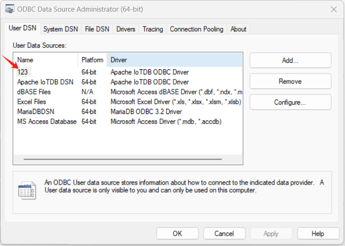The height and width of the screenshot is (246, 345).
Task: Sort list by the Driver column header
Action: coord(174,60)
